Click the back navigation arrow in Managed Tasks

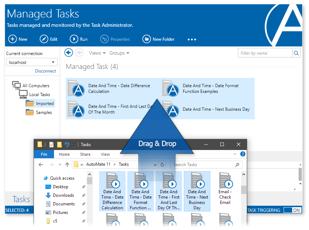[69, 52]
